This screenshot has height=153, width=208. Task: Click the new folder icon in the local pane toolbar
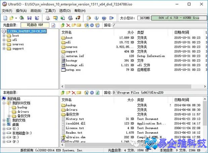coord(68,92)
